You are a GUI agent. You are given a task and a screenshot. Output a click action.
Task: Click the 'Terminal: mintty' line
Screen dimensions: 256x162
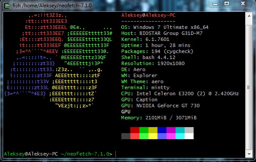(145, 88)
